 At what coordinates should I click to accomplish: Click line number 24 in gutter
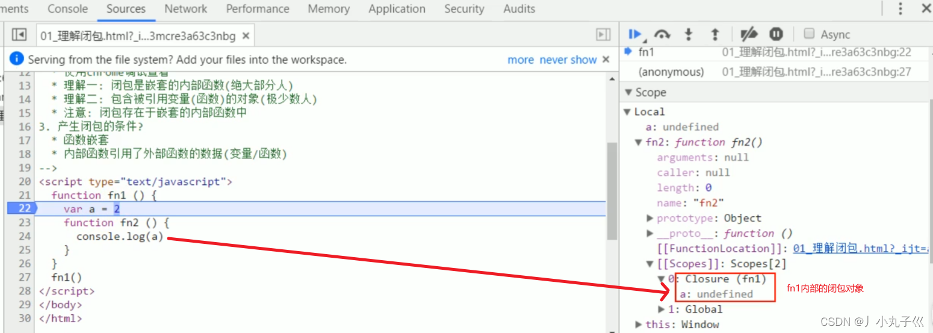(25, 236)
